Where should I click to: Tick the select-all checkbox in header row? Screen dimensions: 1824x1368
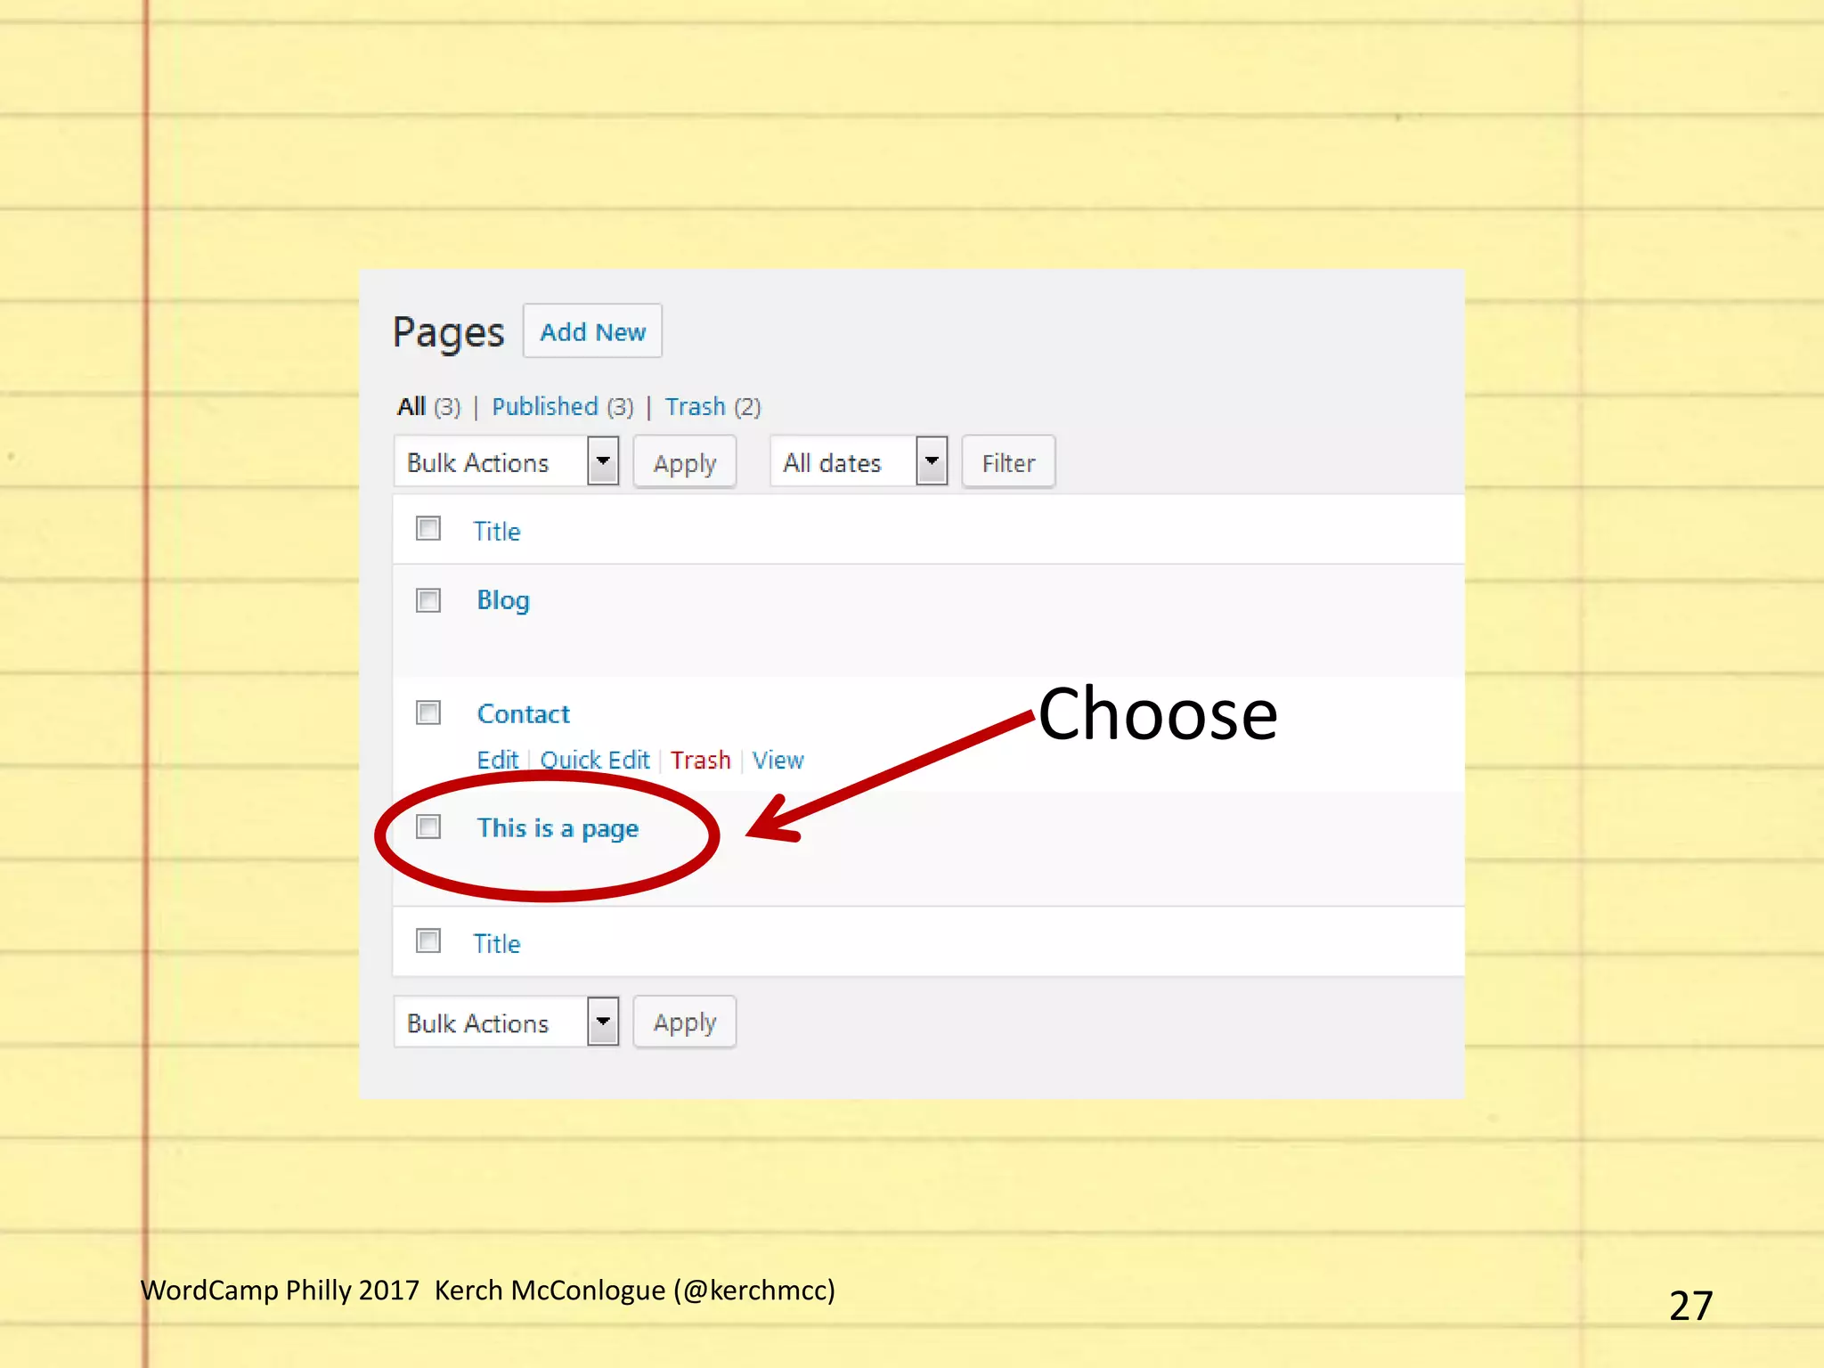point(428,529)
